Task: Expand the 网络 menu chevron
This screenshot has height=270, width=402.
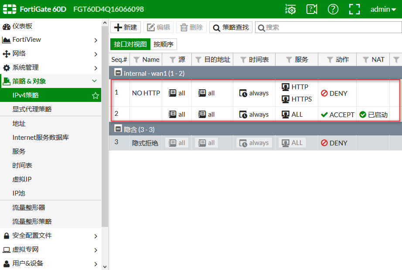Action: (95, 54)
